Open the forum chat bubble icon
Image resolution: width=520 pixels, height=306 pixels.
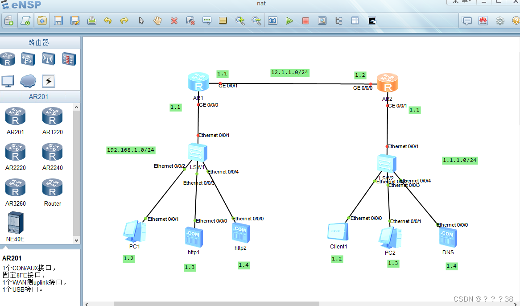point(467,21)
